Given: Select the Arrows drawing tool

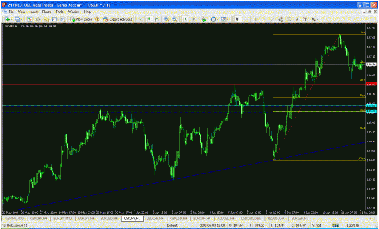Looking at the screenshot, I should coord(314,19).
